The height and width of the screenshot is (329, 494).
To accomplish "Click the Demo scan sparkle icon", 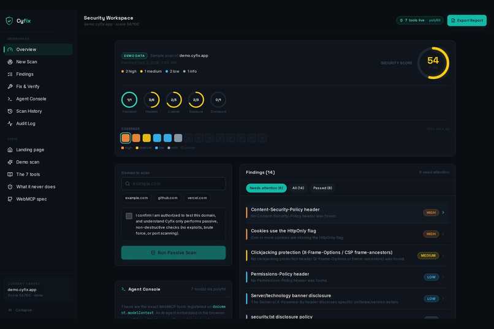I will (10, 162).
